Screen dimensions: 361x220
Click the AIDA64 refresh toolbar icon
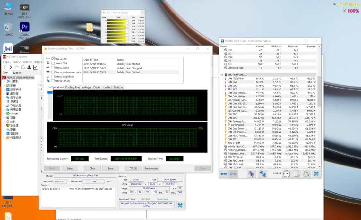click(x=23, y=67)
